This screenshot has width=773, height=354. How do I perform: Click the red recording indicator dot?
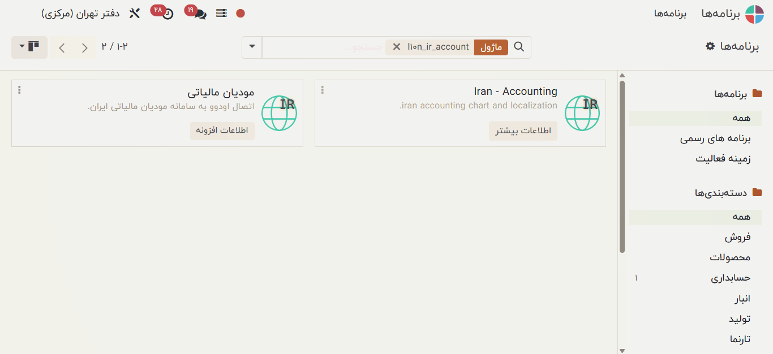(241, 14)
